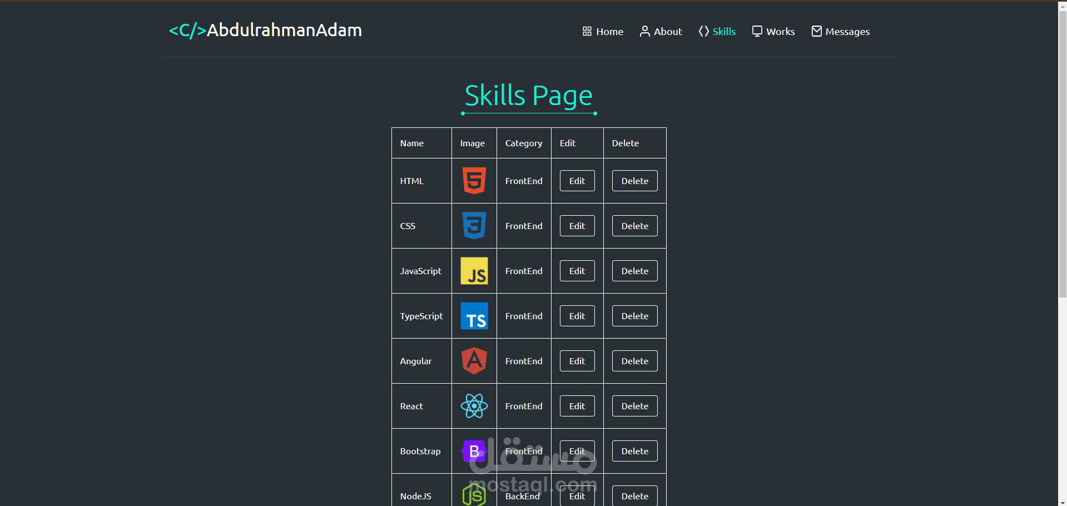
Task: Delete the TypeScript skill
Action: [635, 316]
